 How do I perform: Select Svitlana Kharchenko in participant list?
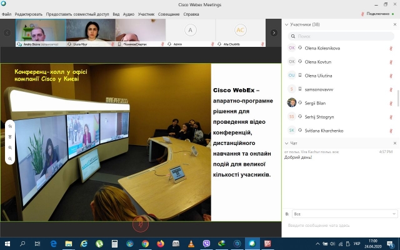coord(341,131)
